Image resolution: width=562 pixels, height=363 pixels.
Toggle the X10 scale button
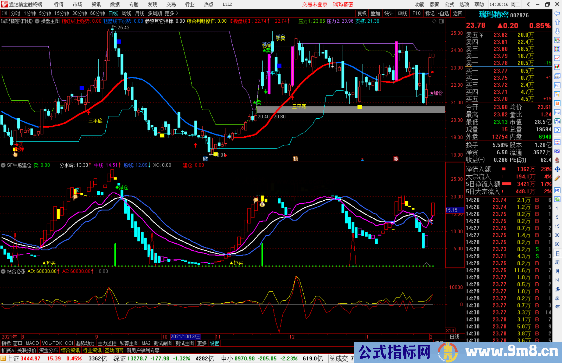[450, 330]
